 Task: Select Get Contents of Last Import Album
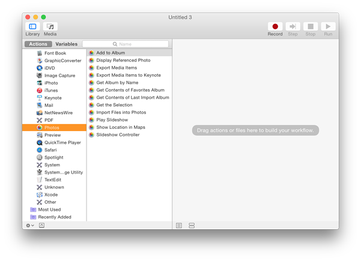(129, 98)
